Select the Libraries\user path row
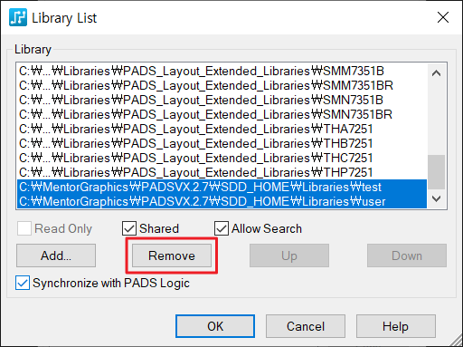This screenshot has width=463, height=347. (x=222, y=201)
